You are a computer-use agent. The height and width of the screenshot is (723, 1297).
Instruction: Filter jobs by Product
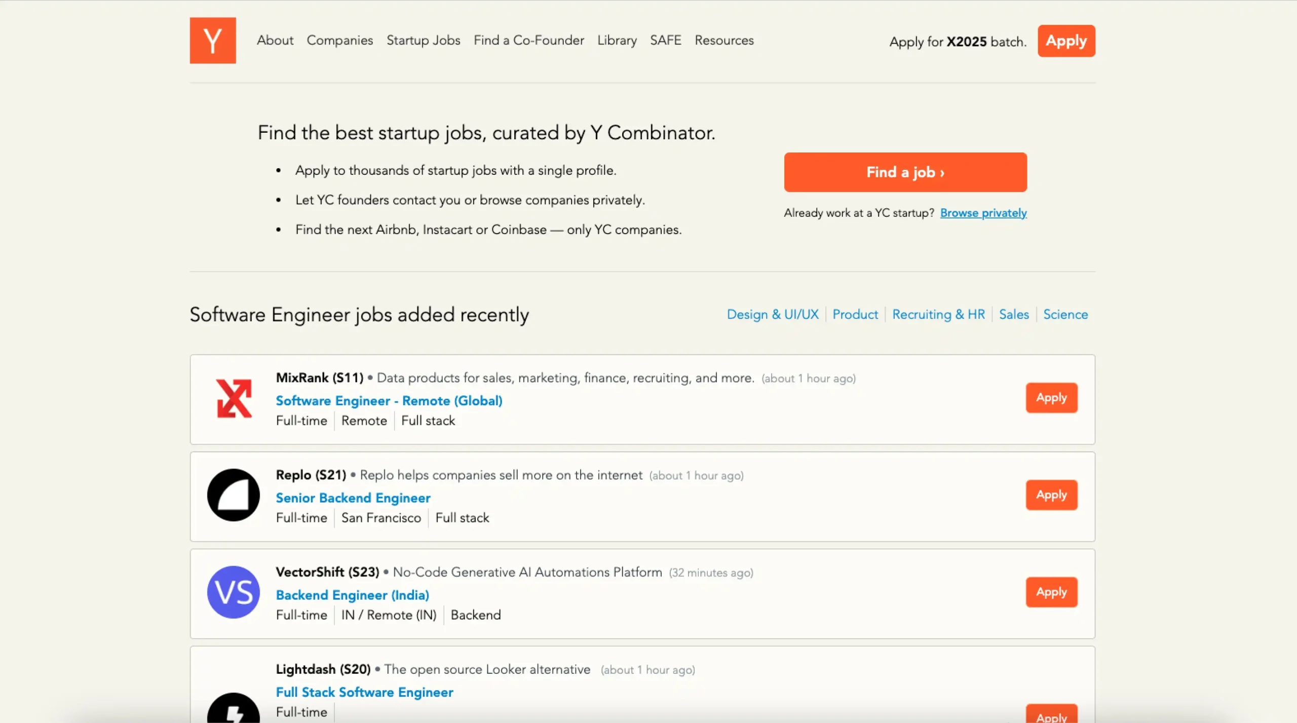tap(855, 314)
